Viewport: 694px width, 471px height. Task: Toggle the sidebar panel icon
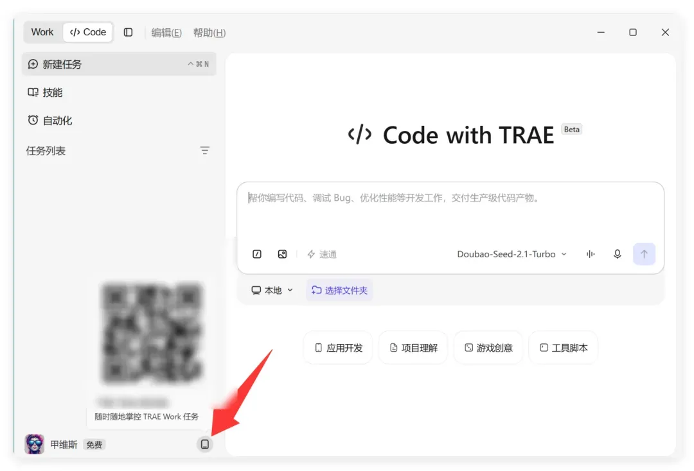pyautogui.click(x=129, y=32)
